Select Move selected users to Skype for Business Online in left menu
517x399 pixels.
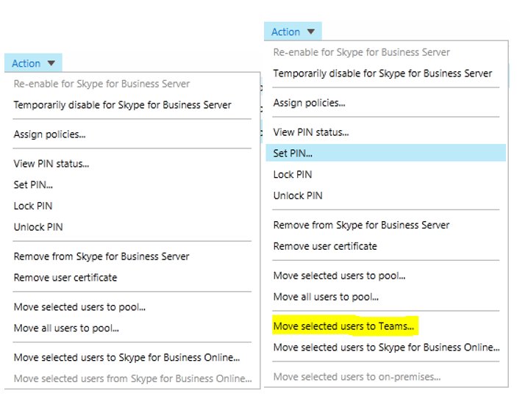126,358
